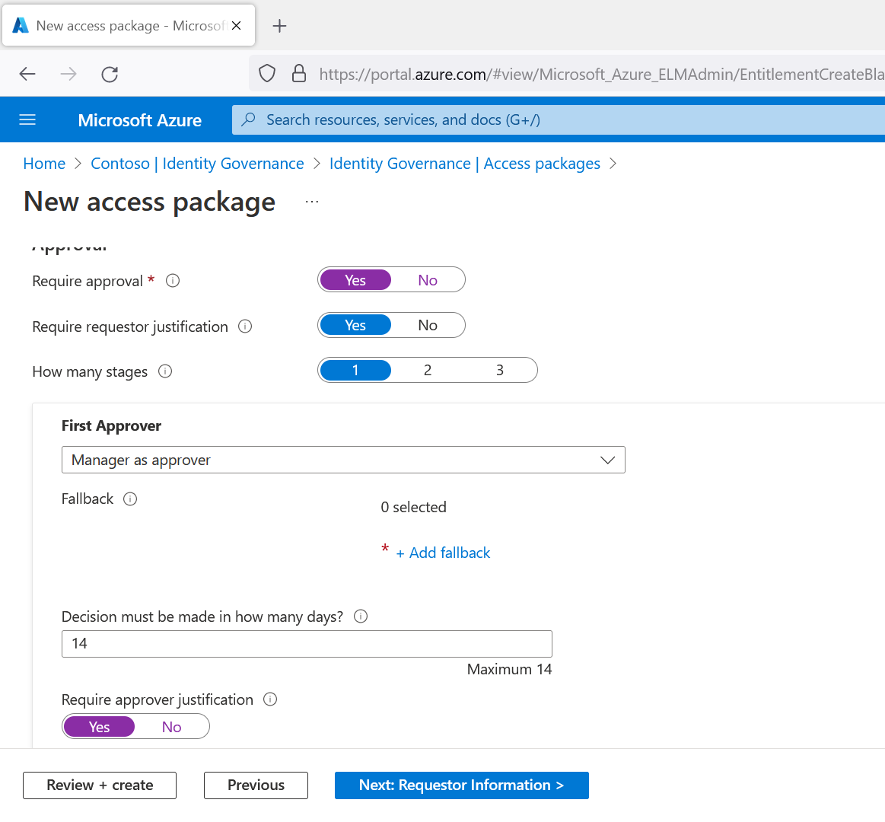Go to Contoso Identity Governance breadcrumb
This screenshot has height=822, width=885.
[197, 164]
